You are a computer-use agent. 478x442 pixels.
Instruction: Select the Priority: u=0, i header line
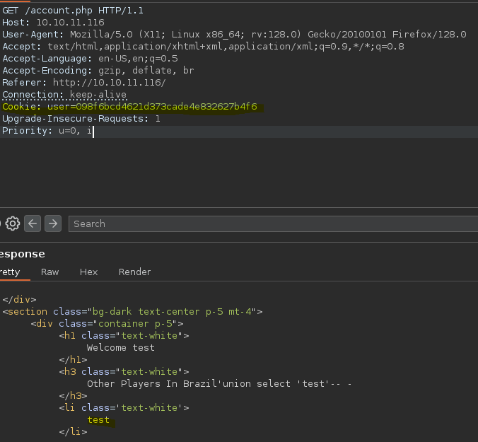pyautogui.click(x=47, y=130)
